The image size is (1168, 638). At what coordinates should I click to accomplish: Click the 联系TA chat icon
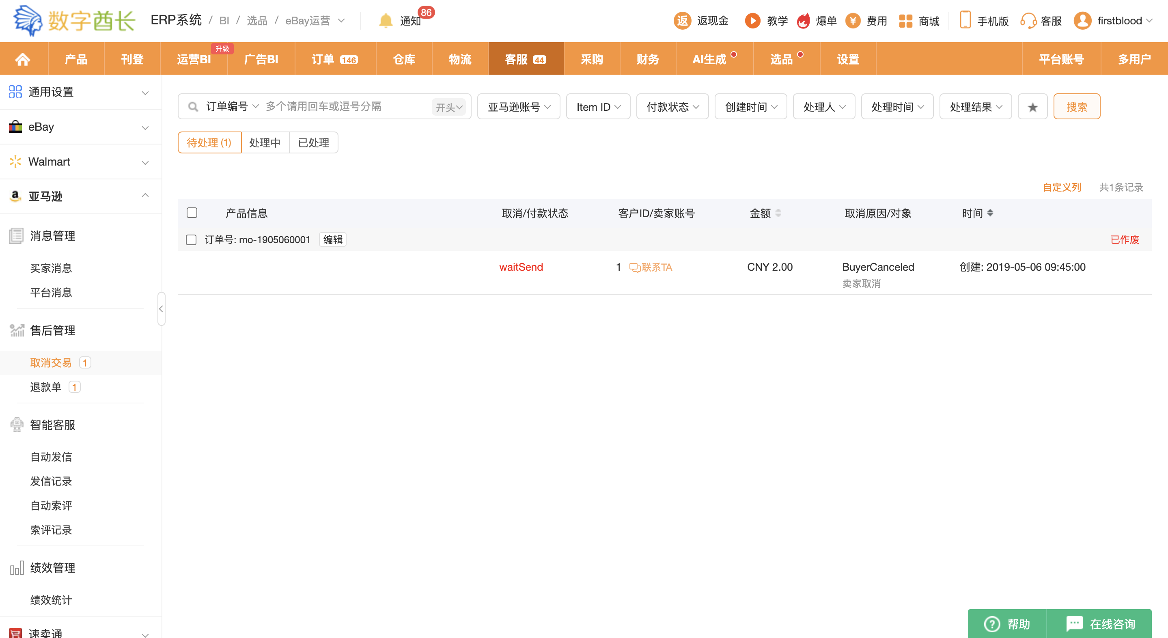tap(634, 267)
